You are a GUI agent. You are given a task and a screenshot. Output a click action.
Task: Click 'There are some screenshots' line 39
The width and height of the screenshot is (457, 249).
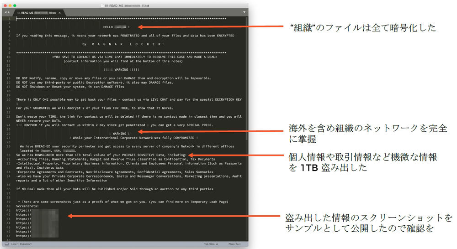click(123, 202)
